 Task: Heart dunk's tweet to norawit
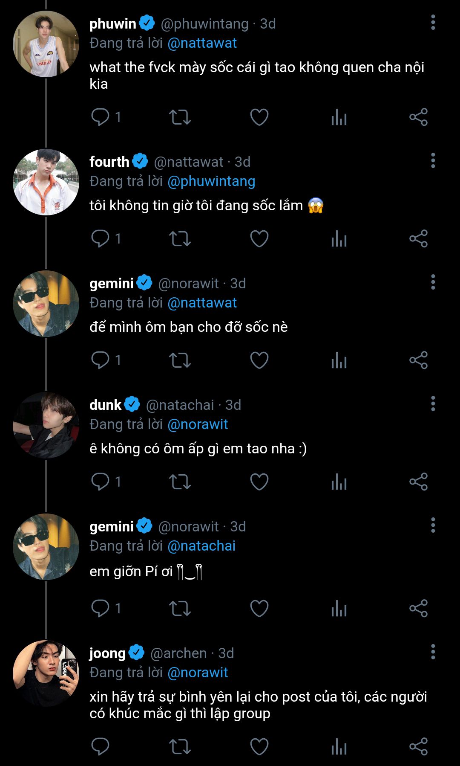[259, 482]
